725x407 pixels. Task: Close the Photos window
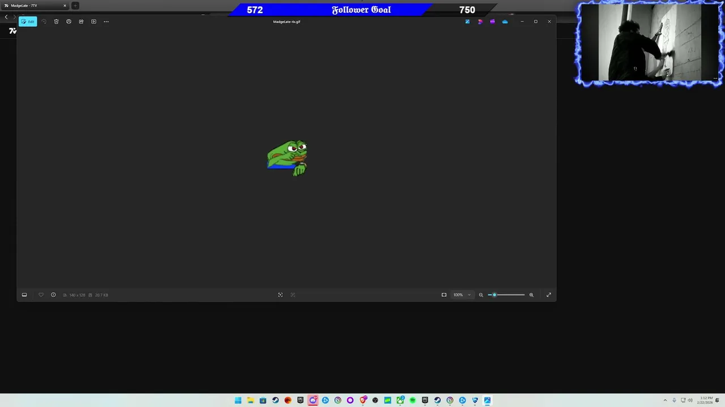pyautogui.click(x=549, y=21)
